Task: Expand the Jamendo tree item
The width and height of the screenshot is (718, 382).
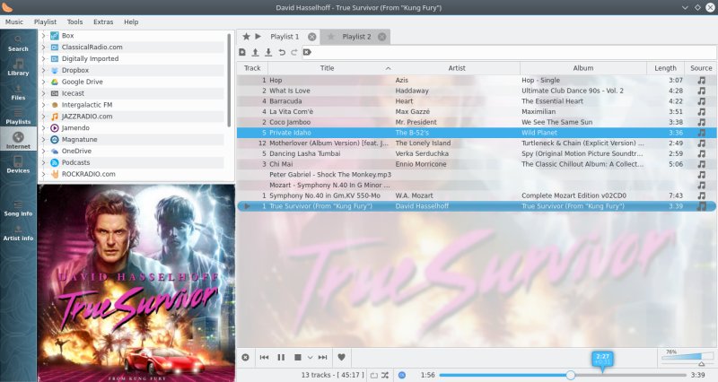Action: [x=43, y=127]
